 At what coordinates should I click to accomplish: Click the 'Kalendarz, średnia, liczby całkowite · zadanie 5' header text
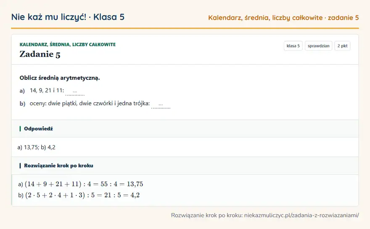[283, 18]
